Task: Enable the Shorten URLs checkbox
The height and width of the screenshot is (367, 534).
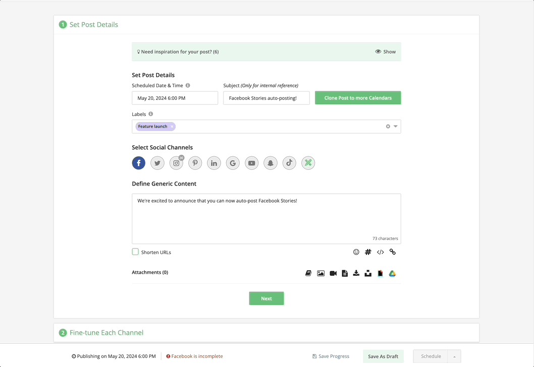Action: pyautogui.click(x=135, y=252)
